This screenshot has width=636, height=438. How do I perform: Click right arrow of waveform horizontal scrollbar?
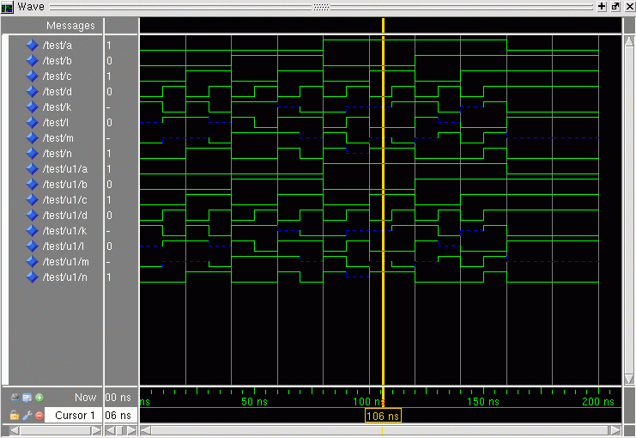(x=615, y=430)
